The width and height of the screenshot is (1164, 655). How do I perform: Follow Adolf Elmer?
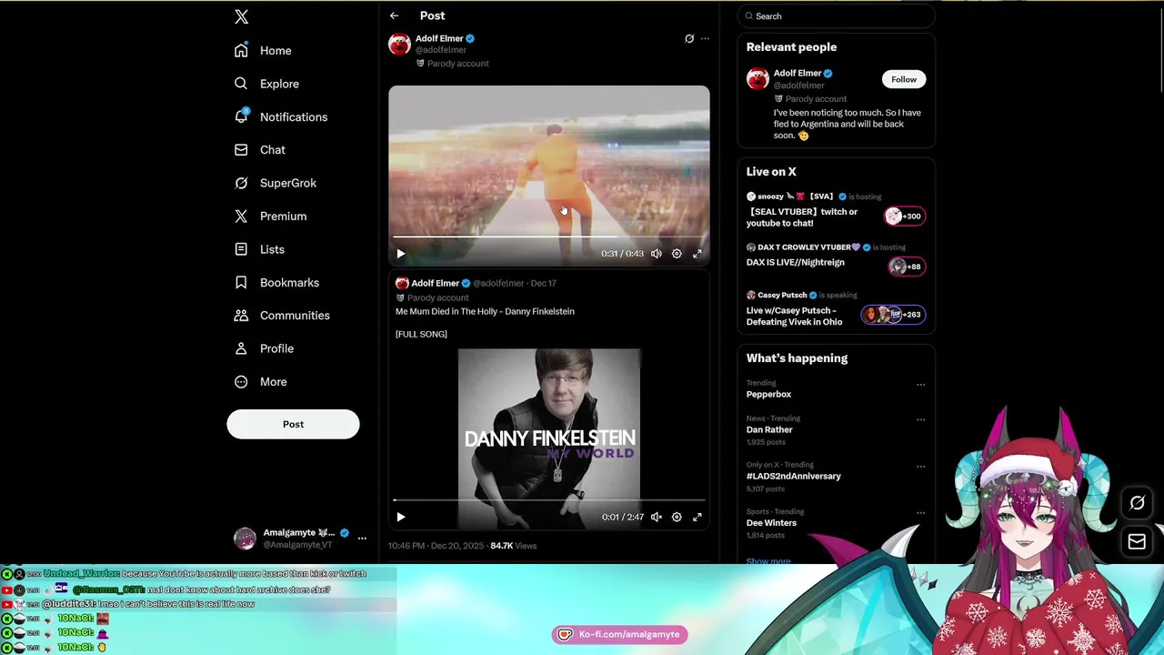click(x=904, y=79)
